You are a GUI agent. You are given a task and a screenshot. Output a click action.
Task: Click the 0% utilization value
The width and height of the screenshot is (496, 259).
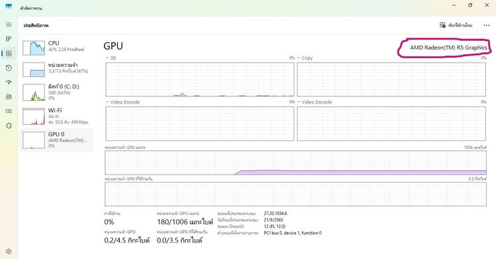click(109, 222)
